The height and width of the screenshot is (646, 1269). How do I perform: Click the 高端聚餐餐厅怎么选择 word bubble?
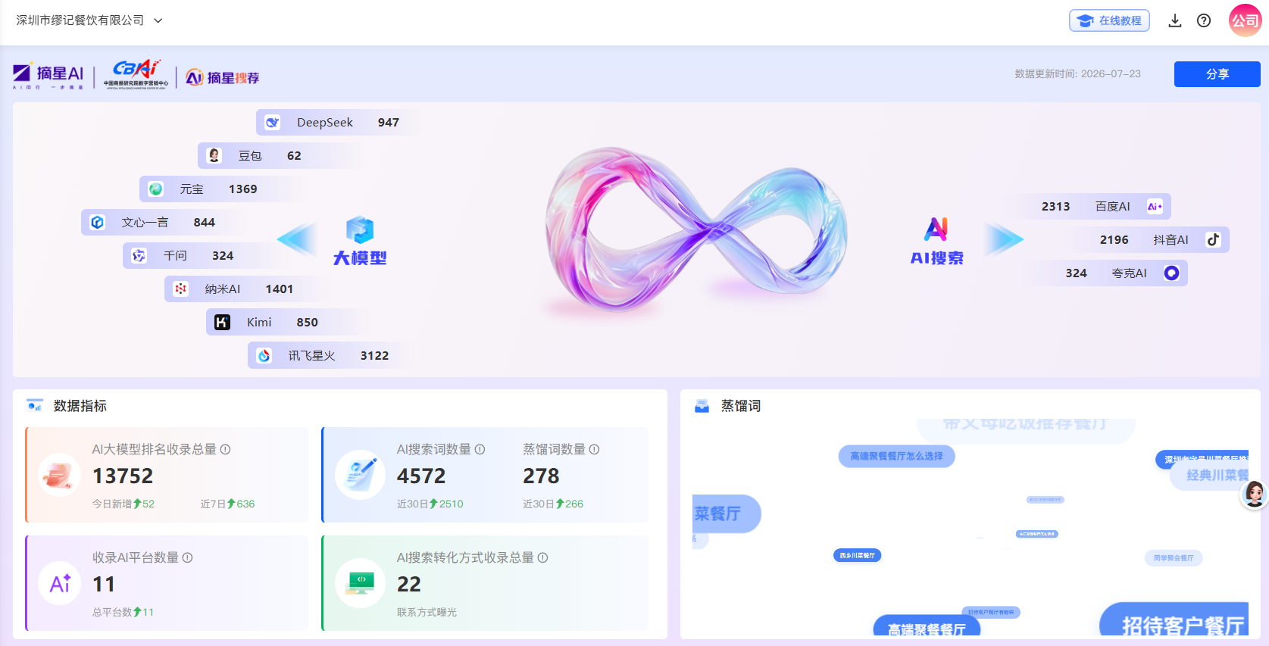click(896, 456)
